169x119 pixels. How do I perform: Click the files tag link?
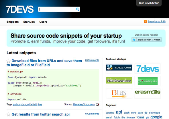pos(40,104)
